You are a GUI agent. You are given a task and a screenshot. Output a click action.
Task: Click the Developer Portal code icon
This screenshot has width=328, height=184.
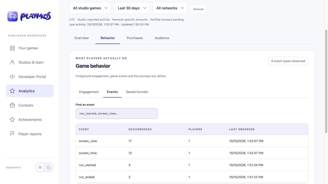click(12, 76)
